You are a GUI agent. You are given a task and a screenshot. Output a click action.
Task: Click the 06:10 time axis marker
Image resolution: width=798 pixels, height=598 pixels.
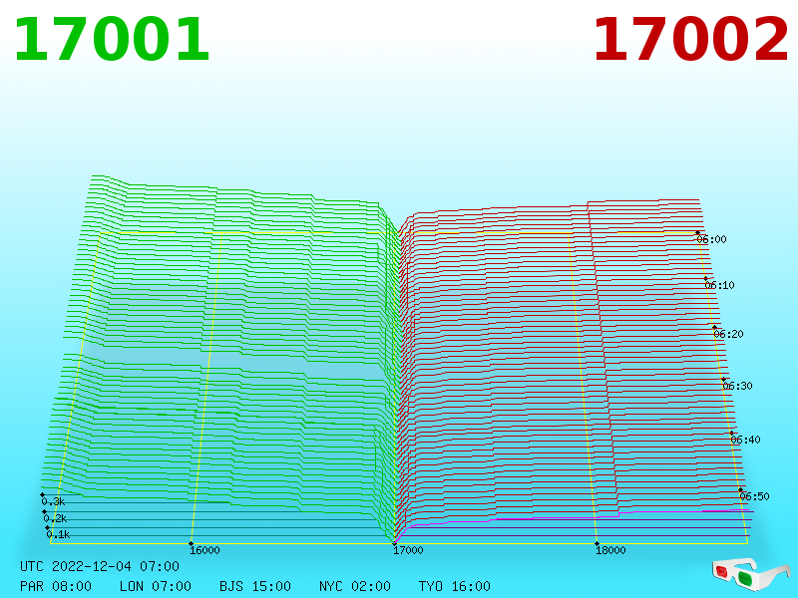[x=719, y=285]
